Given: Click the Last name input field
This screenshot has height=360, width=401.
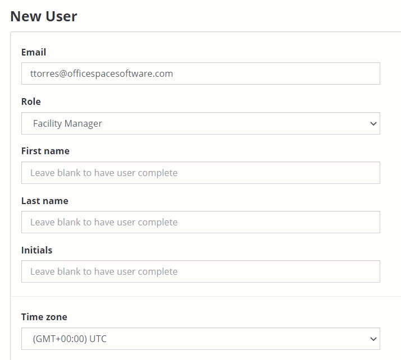Looking at the screenshot, I should (200, 222).
